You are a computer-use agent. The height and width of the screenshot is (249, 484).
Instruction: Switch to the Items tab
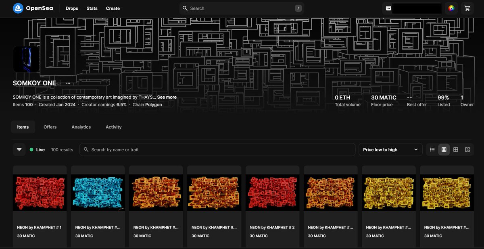(x=23, y=127)
